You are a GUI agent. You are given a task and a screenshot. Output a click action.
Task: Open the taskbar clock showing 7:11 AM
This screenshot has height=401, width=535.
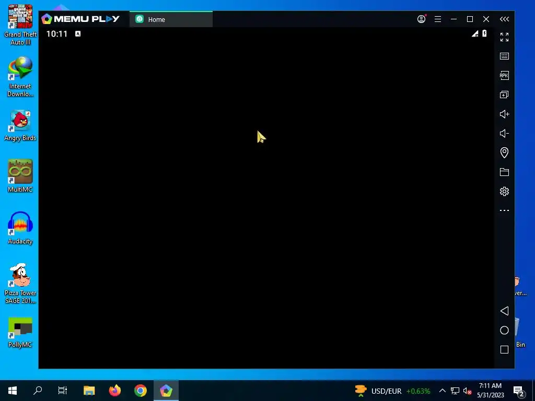[490, 391]
